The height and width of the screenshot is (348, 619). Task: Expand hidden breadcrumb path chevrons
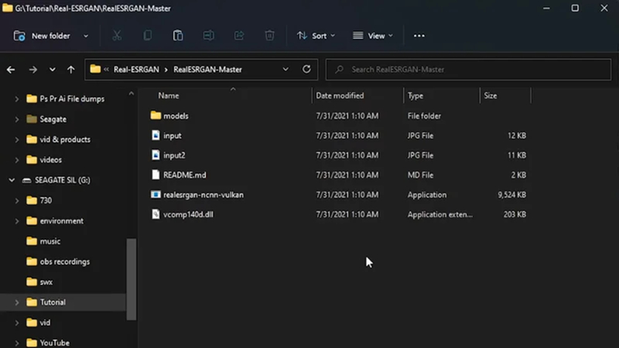[x=106, y=70]
